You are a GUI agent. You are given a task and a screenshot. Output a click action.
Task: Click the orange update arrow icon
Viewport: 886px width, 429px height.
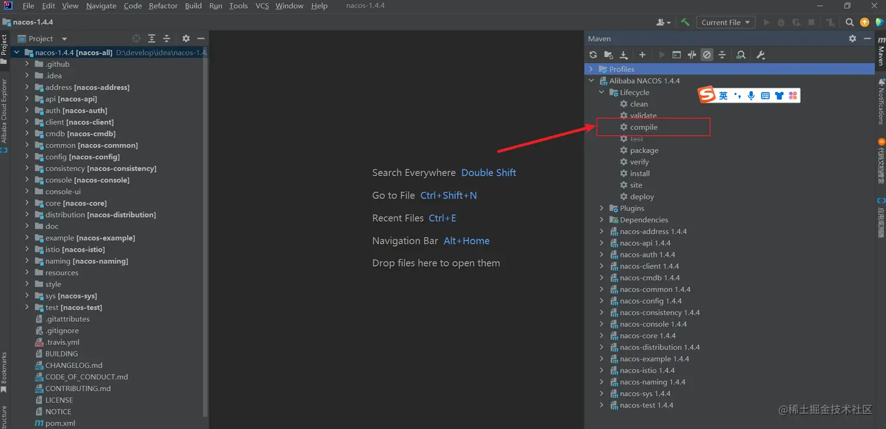864,22
